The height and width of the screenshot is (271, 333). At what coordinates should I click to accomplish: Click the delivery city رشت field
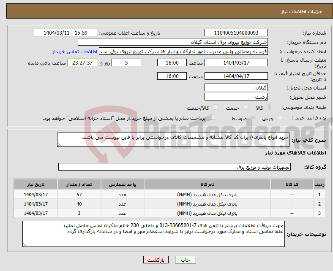(x=236, y=97)
